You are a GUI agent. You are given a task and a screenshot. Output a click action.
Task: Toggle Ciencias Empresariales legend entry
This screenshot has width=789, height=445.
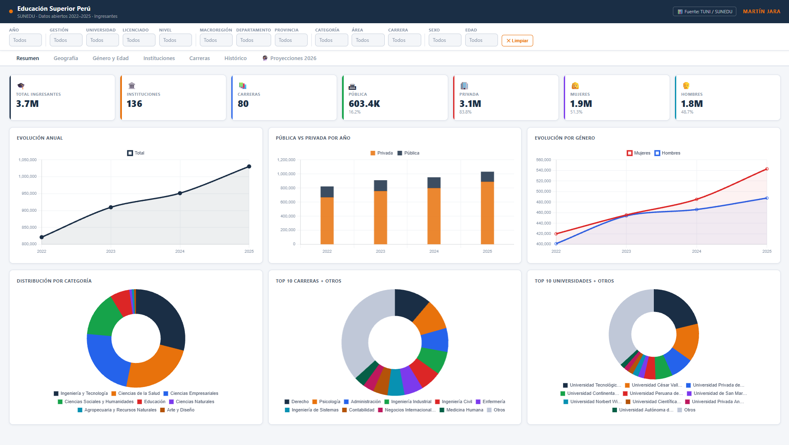pyautogui.click(x=191, y=393)
